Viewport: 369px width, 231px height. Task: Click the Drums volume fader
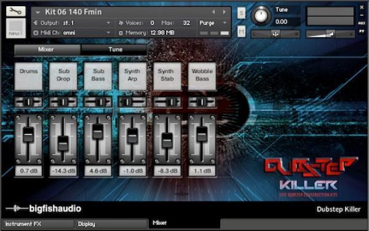[x=28, y=135]
